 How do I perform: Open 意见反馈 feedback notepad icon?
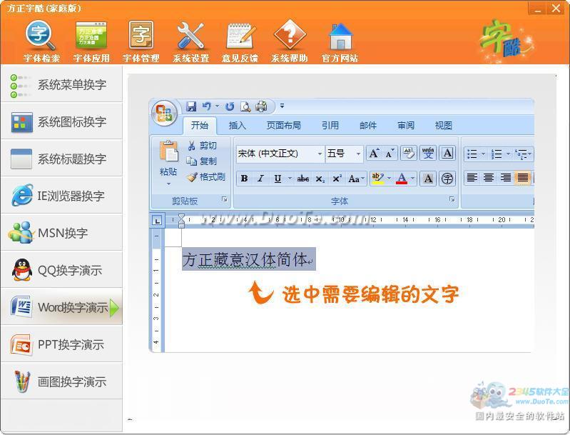[240, 41]
